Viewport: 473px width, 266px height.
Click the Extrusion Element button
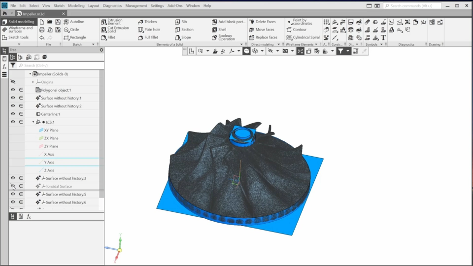(115, 22)
